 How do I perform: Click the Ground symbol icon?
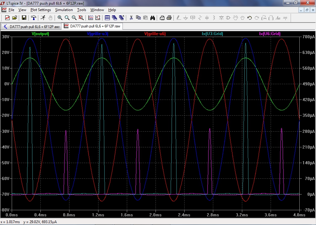pyautogui.click(x=185, y=18)
